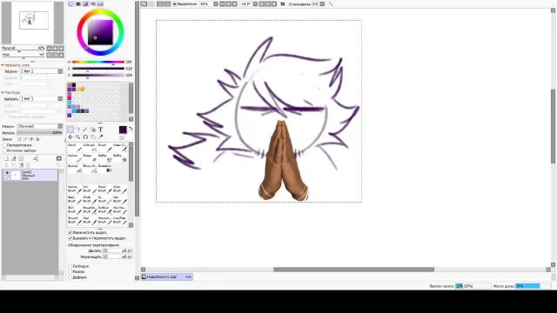Swap foreground and background colors

(131, 129)
